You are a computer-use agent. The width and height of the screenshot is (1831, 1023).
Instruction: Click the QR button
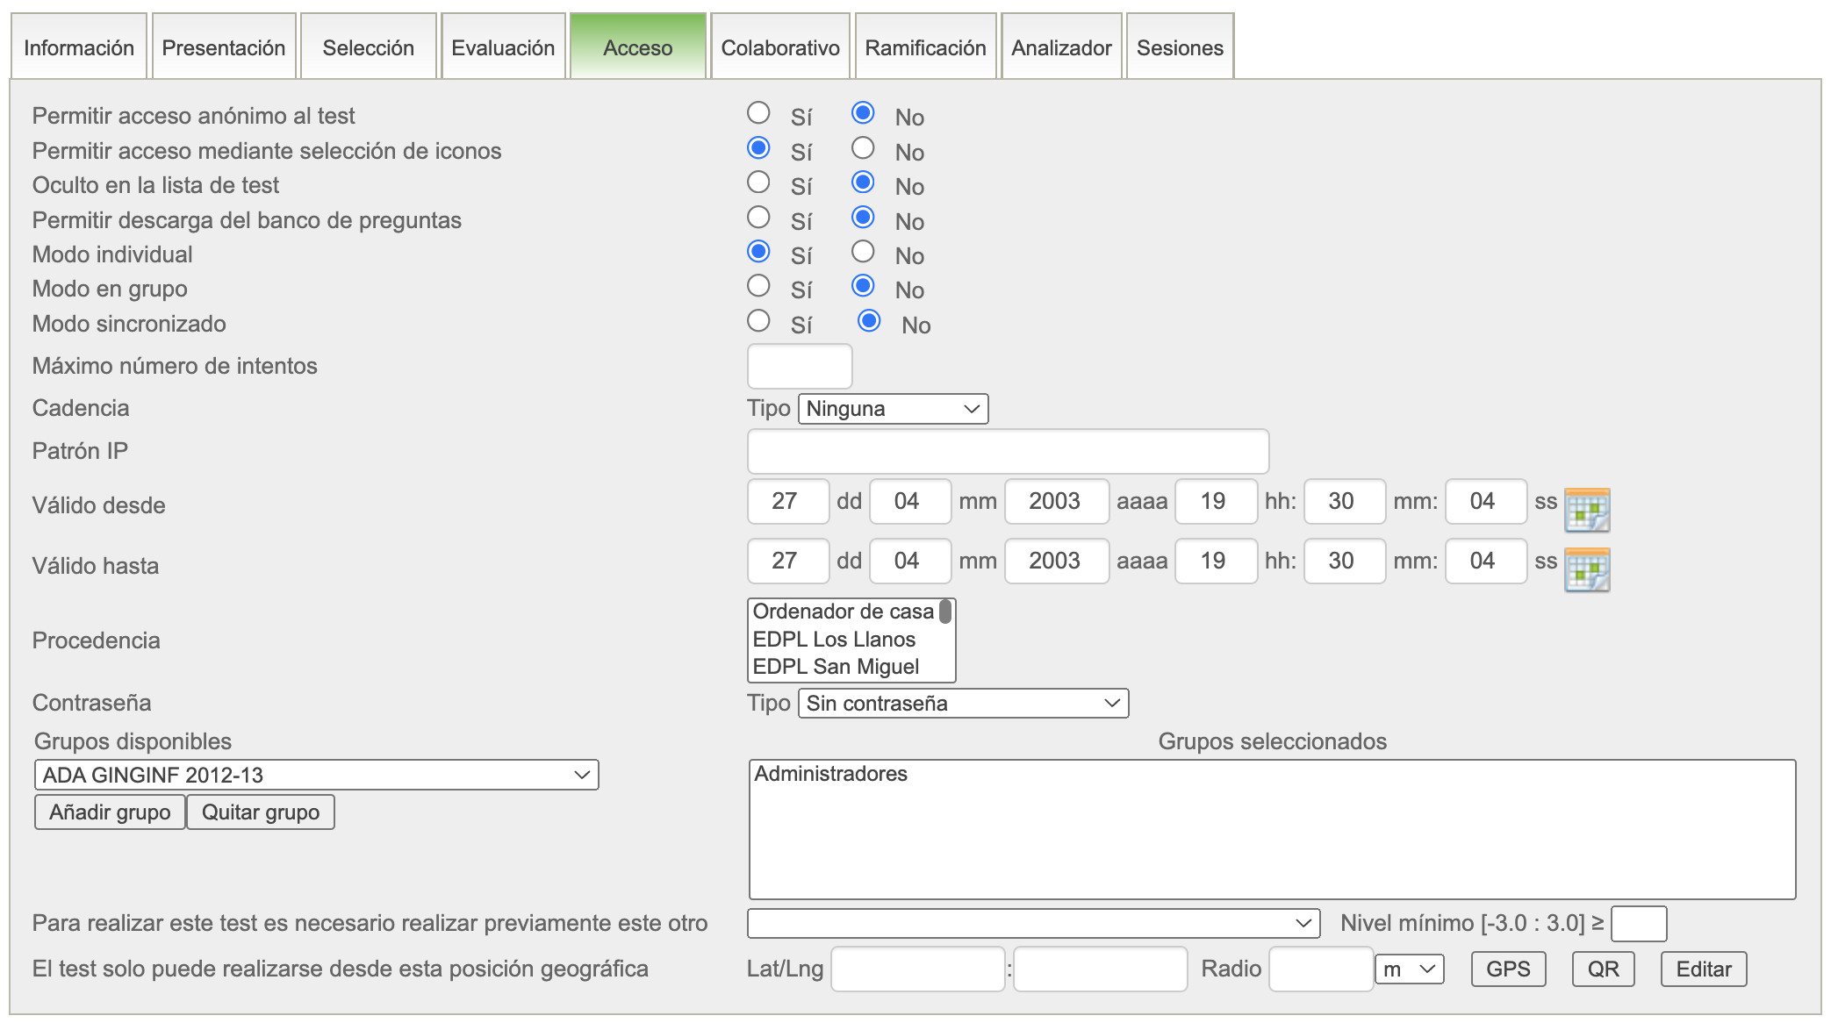pos(1602,969)
